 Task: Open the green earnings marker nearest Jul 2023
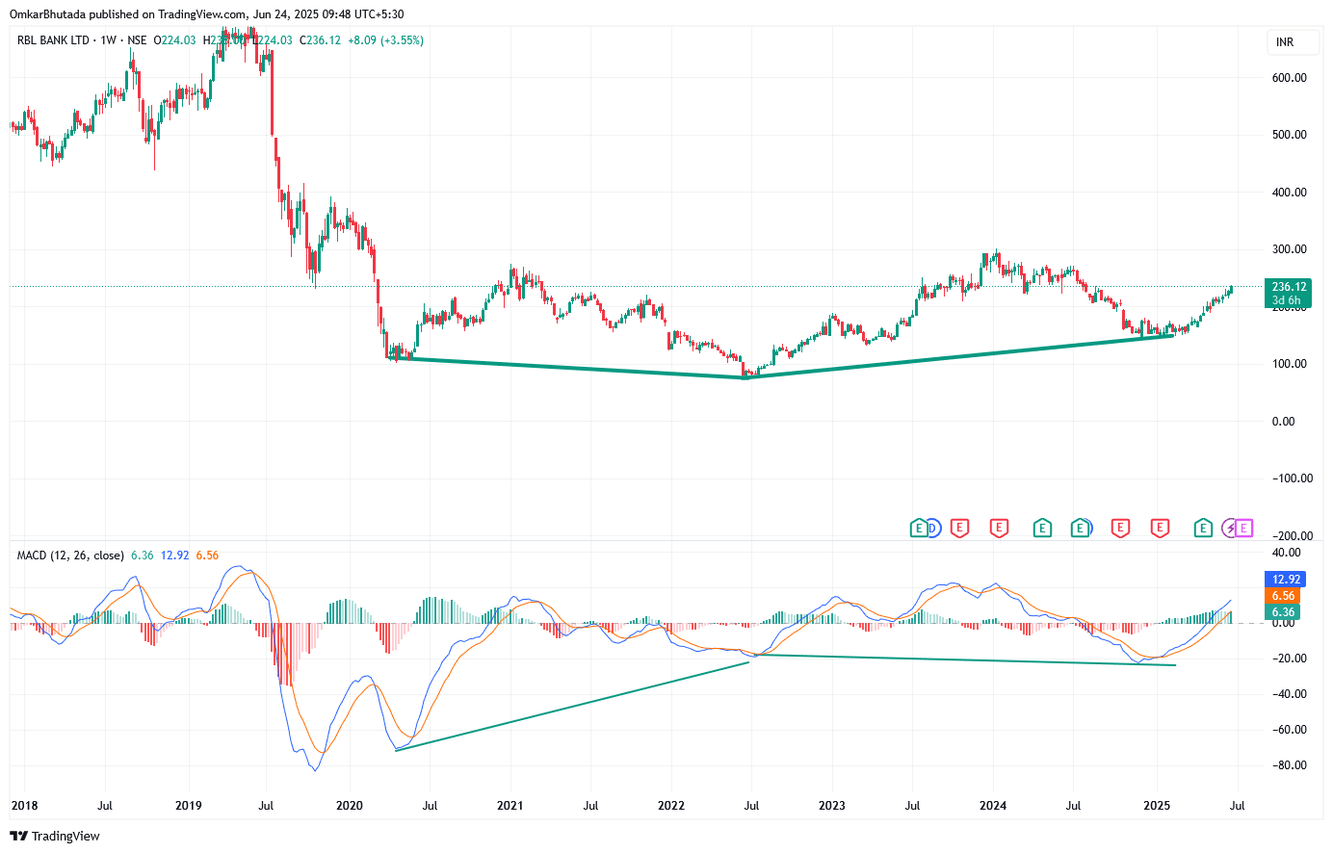click(919, 528)
